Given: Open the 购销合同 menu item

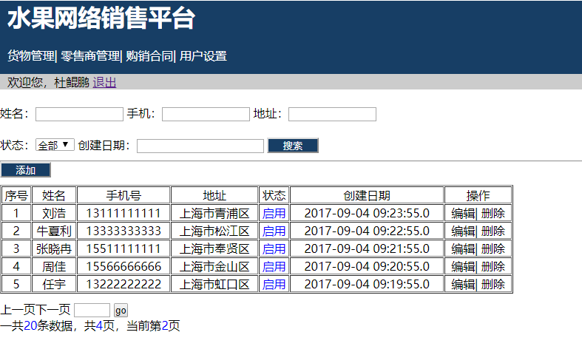Looking at the screenshot, I should [x=149, y=56].
